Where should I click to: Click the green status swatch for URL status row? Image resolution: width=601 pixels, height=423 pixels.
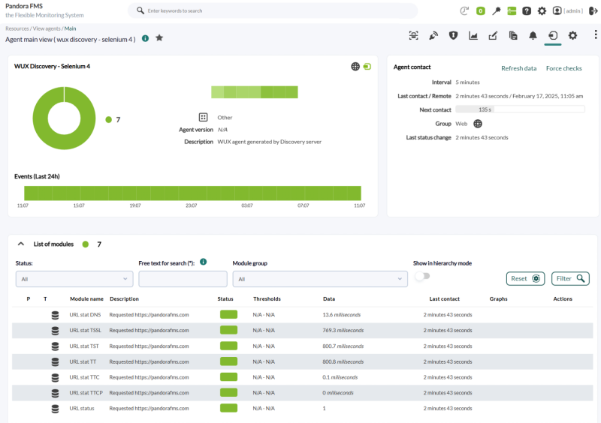coord(228,408)
